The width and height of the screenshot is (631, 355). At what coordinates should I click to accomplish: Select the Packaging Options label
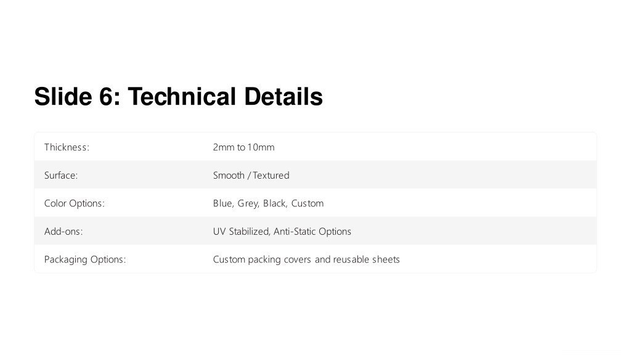click(85, 259)
